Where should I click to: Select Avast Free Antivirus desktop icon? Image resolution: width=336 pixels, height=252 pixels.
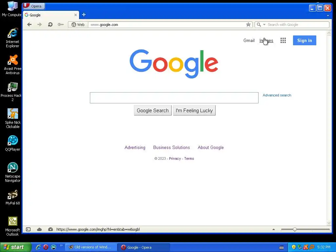pos(13,65)
